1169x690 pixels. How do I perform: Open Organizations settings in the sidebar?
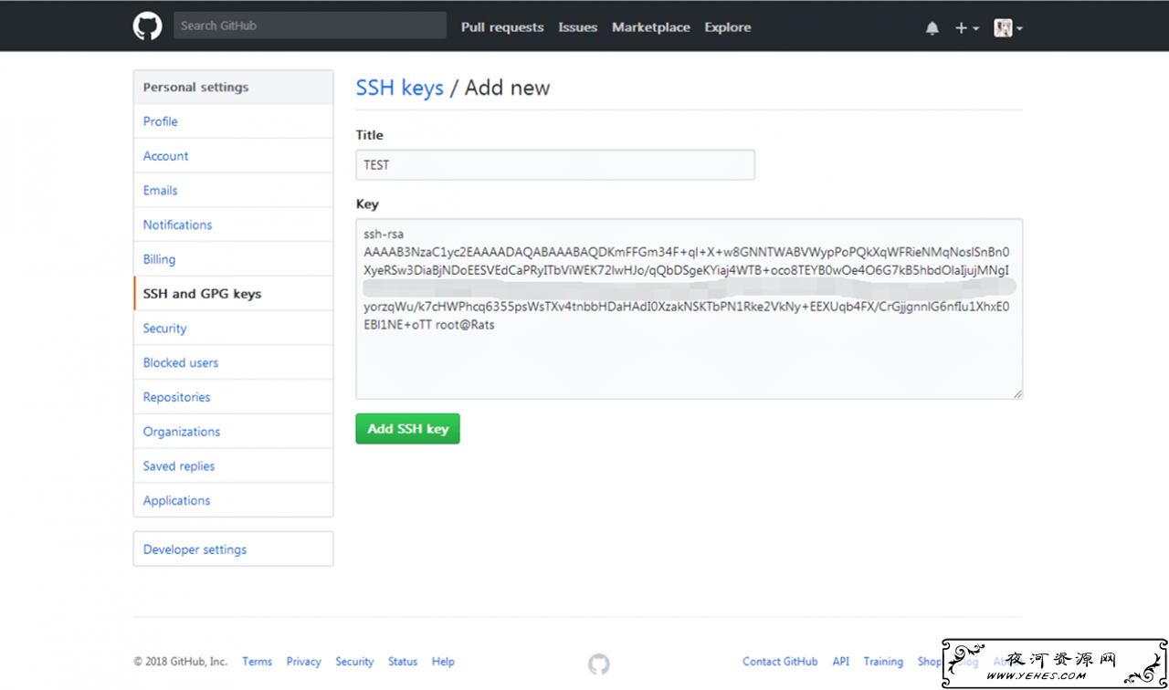[x=233, y=432]
